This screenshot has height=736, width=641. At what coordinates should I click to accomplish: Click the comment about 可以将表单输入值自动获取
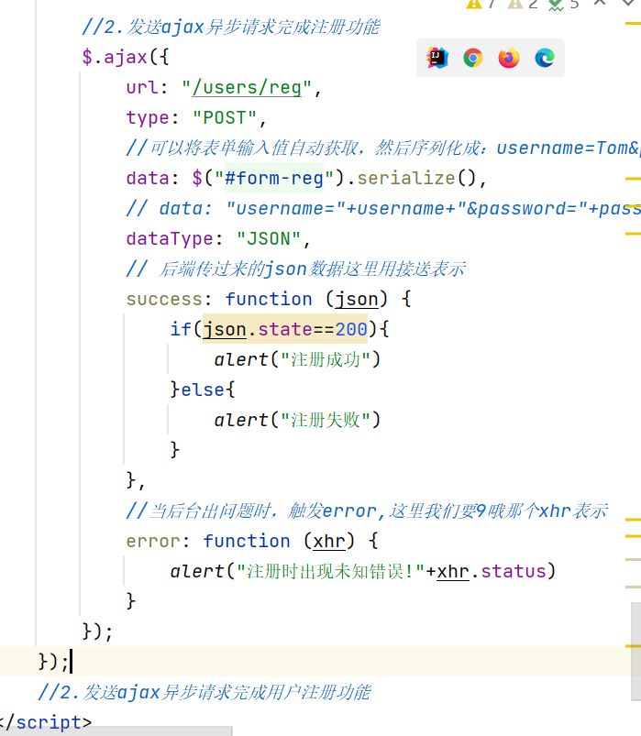tap(382, 148)
